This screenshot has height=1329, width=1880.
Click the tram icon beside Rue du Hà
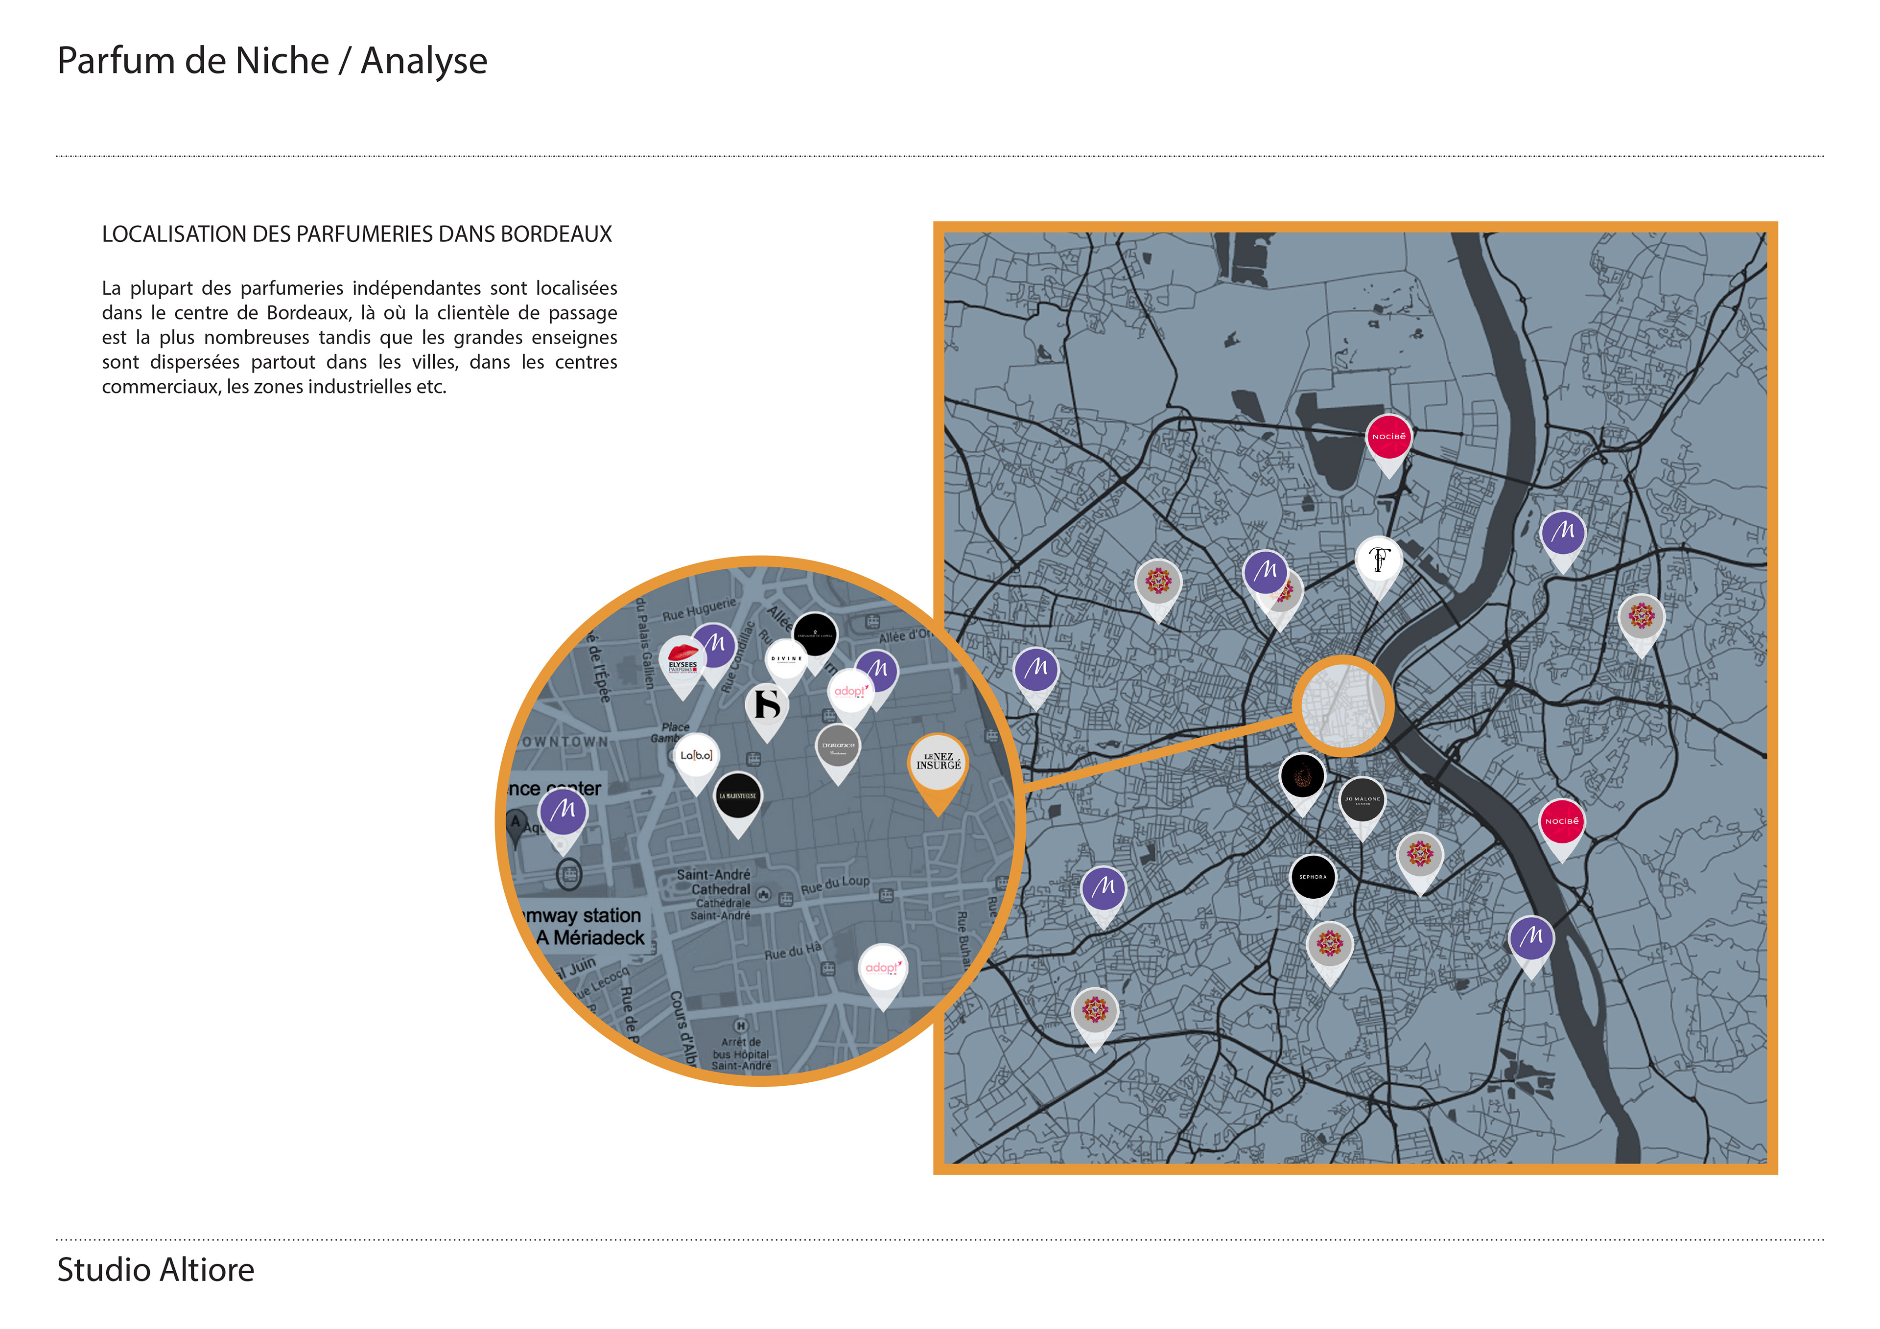point(828,970)
